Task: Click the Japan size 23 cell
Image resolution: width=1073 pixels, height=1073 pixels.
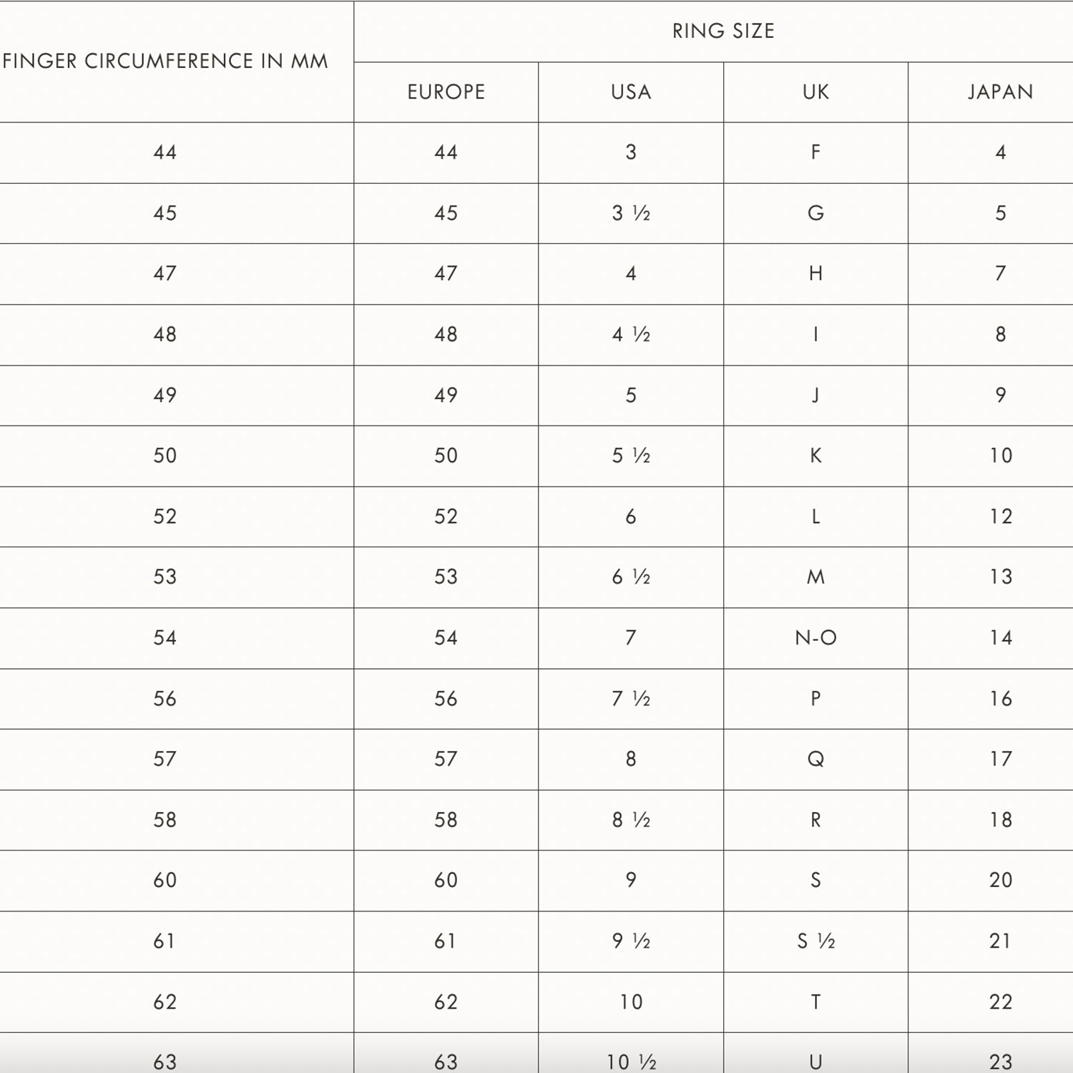Action: click(x=1000, y=1062)
